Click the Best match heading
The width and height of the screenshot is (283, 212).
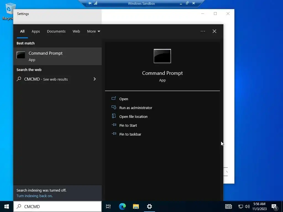pos(25,43)
